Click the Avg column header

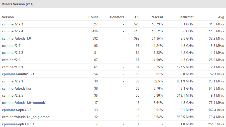coord(221,17)
